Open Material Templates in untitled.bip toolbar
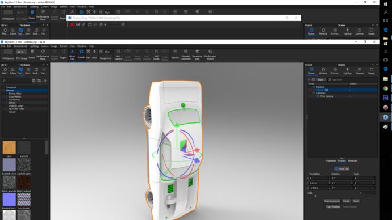Screen dimensions: 392x220 186,54
